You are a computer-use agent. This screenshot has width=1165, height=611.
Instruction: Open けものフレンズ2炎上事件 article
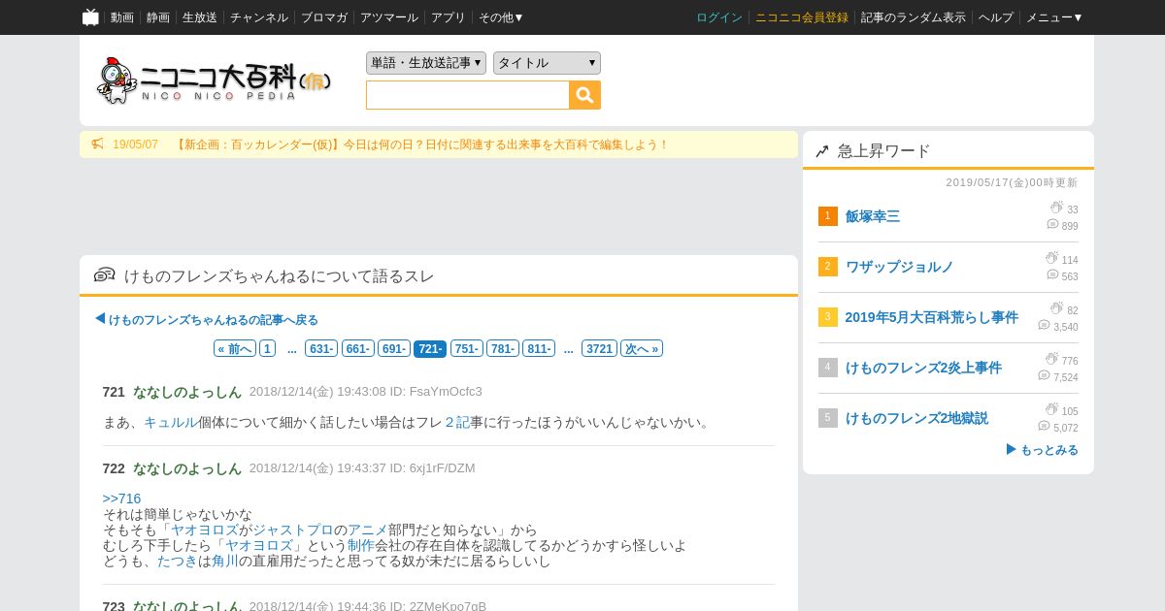point(923,368)
